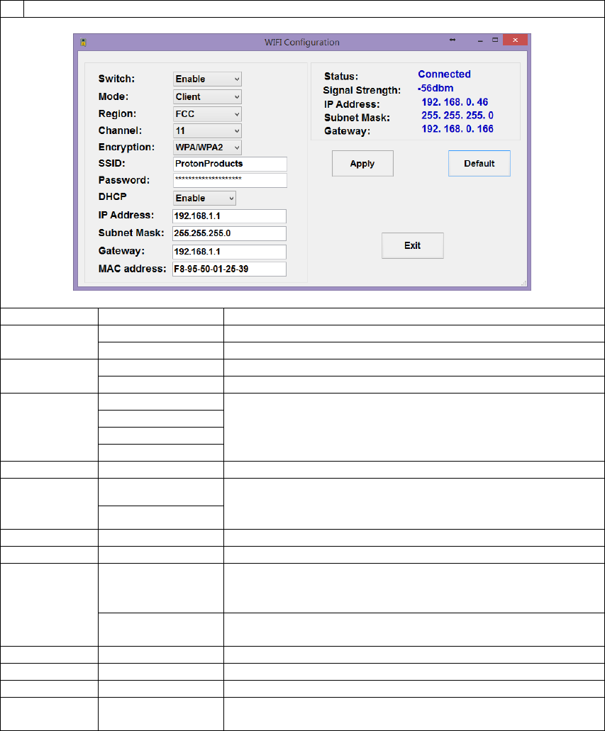
Task: Click the double-arrow icon in title bar
Action: tap(453, 40)
